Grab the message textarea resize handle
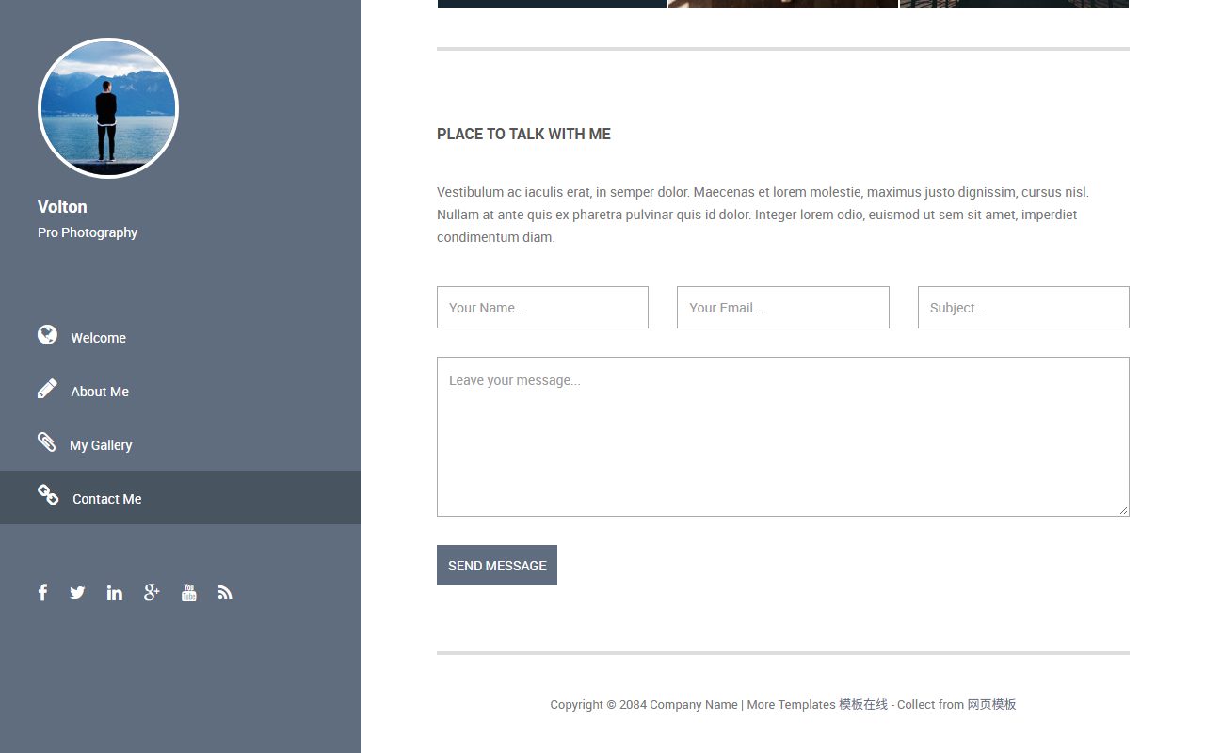Image resolution: width=1205 pixels, height=753 pixels. pyautogui.click(x=1123, y=510)
